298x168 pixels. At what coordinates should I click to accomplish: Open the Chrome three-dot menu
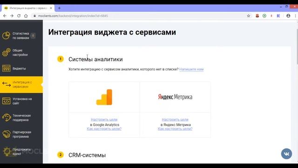(x=295, y=16)
